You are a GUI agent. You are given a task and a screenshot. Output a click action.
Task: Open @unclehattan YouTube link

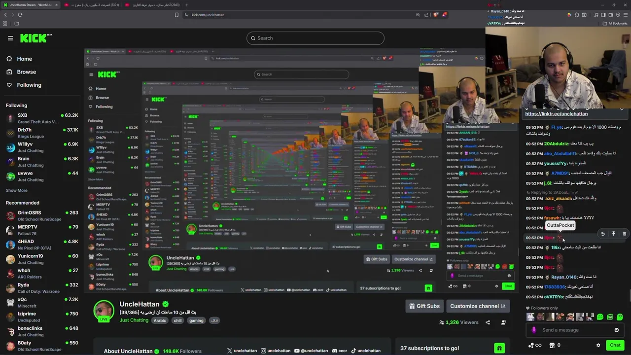click(x=311, y=351)
